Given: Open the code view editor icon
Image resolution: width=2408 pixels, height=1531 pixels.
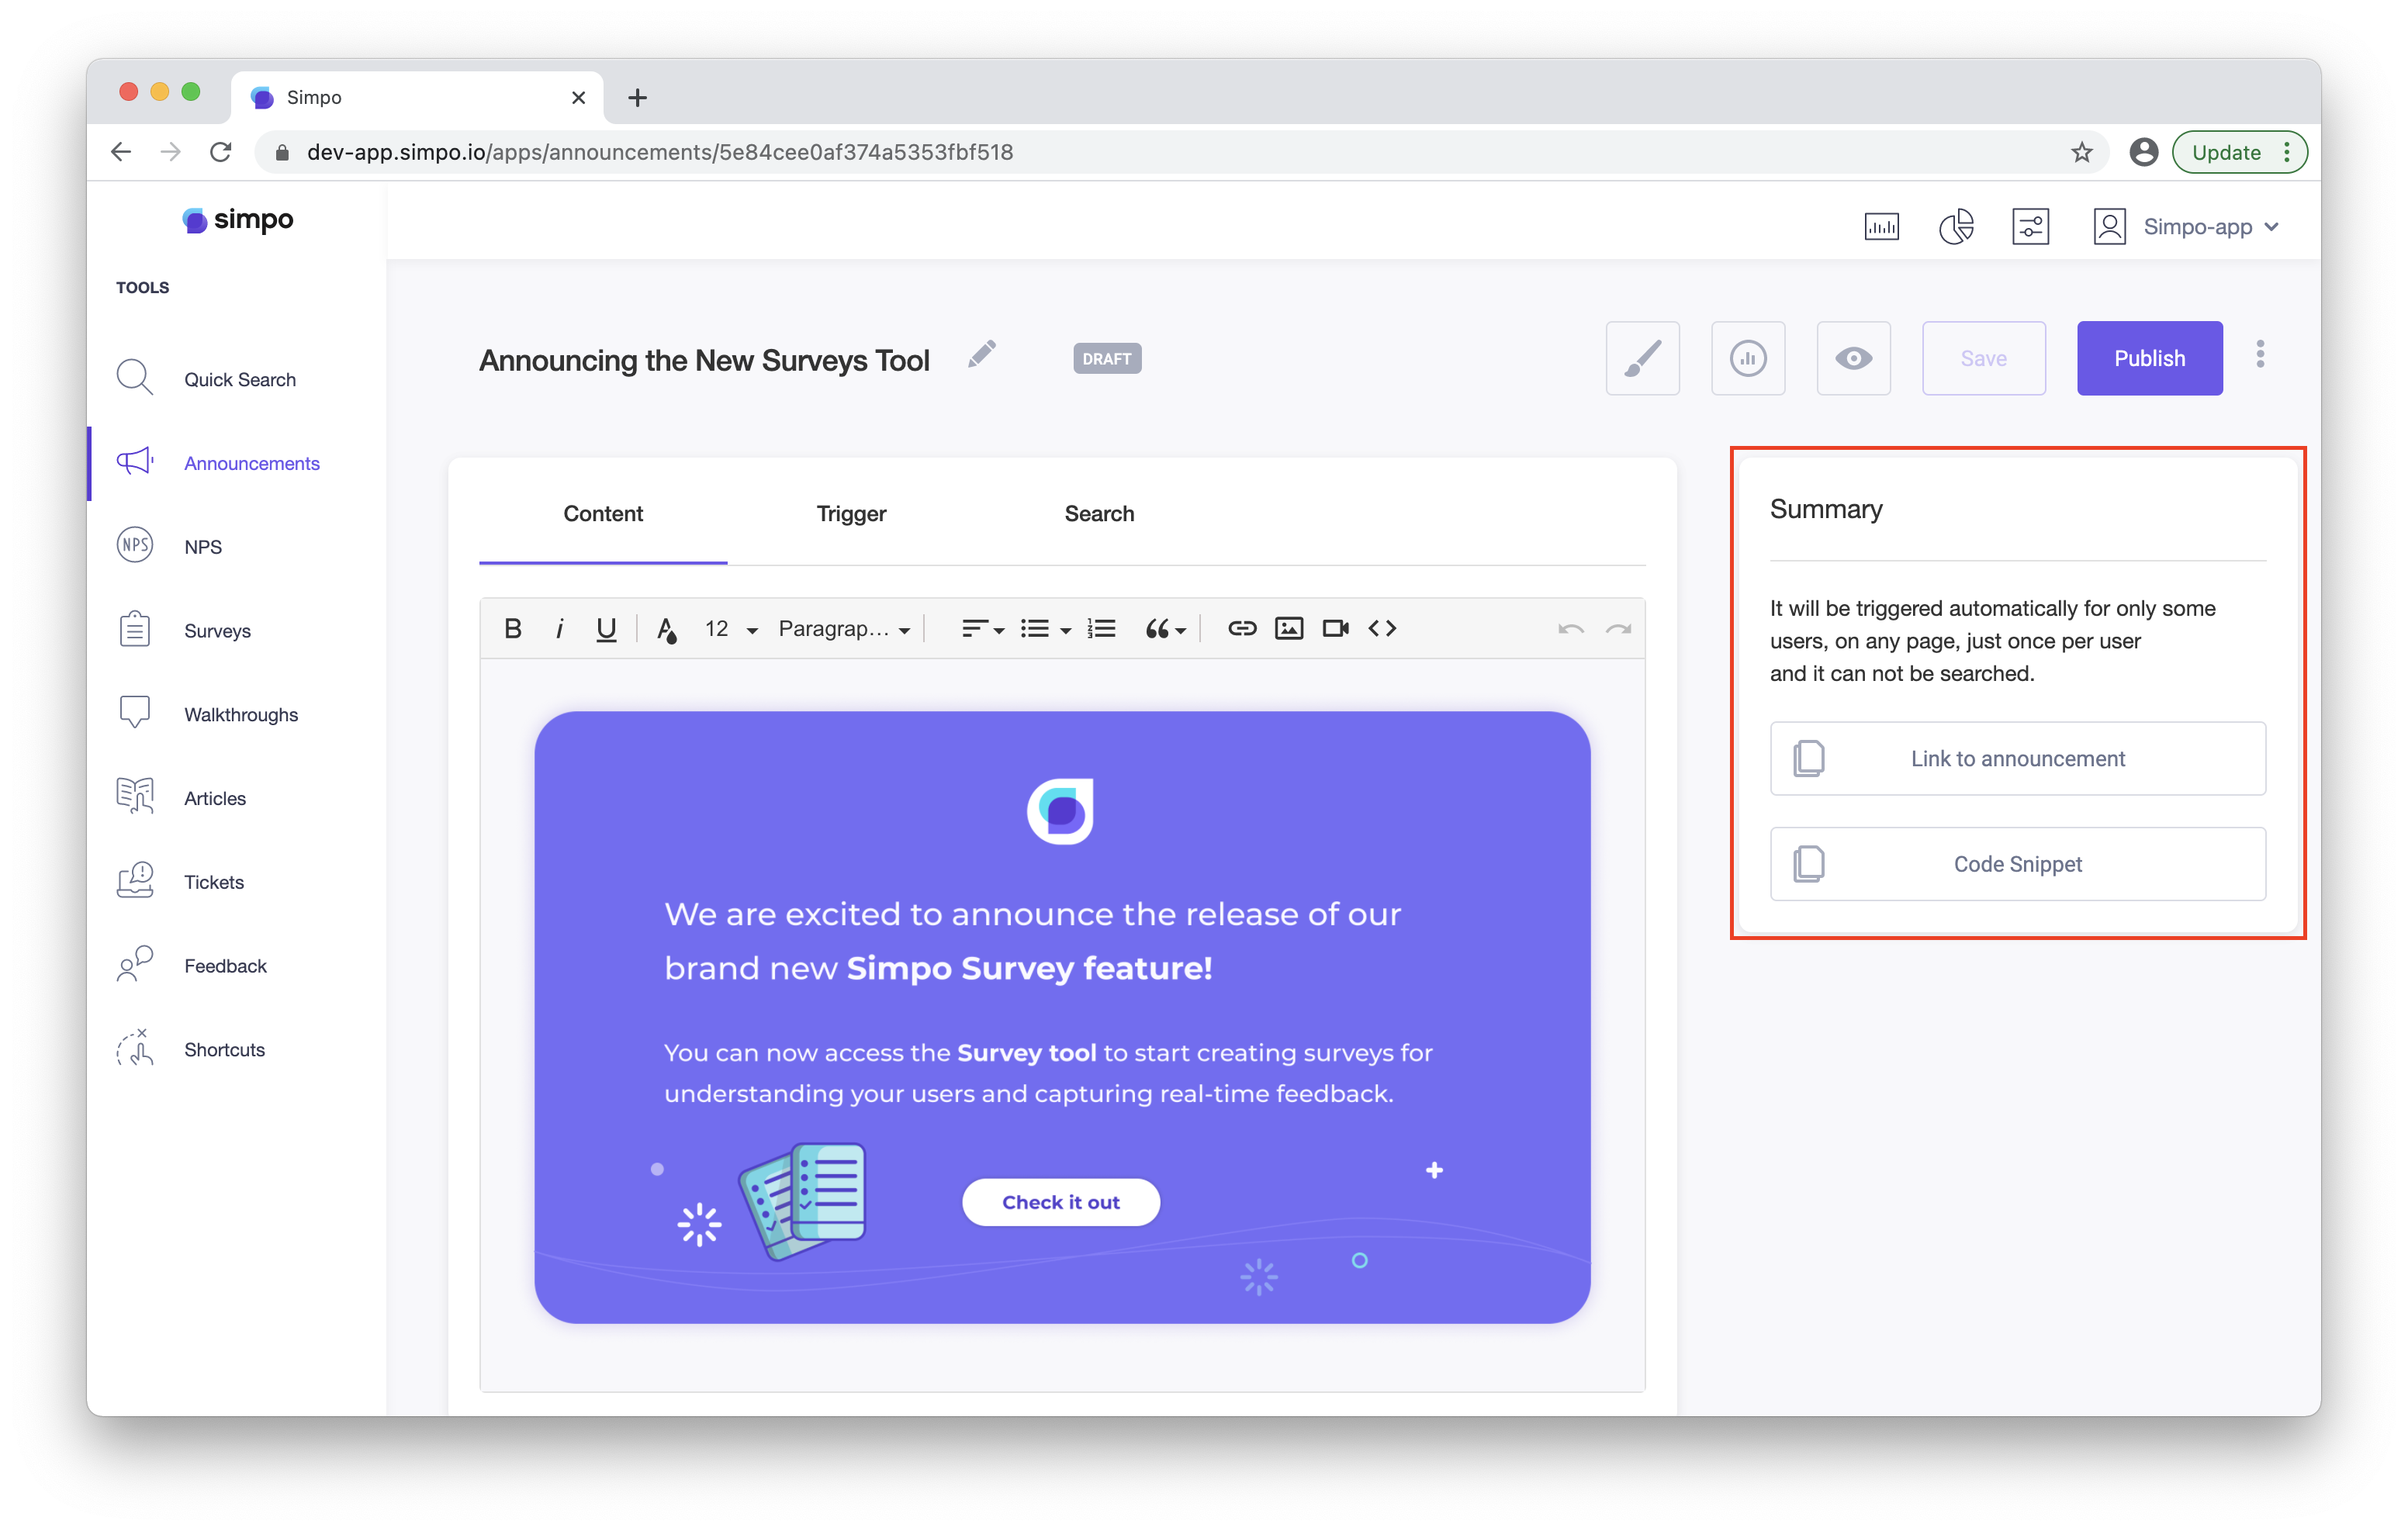Looking at the screenshot, I should (x=1382, y=628).
